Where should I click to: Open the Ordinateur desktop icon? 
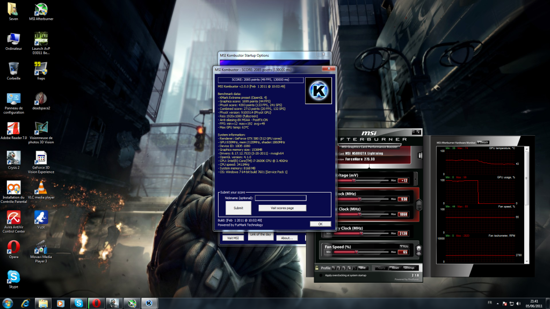tap(13, 41)
